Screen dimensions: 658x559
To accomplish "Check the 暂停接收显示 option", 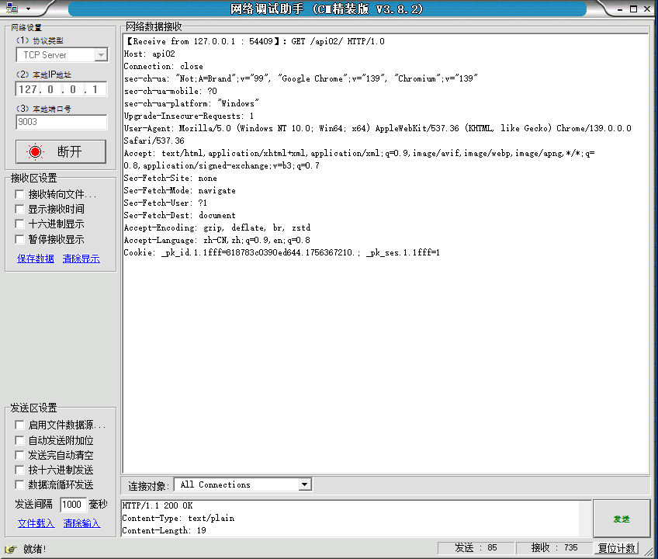I will point(20,240).
